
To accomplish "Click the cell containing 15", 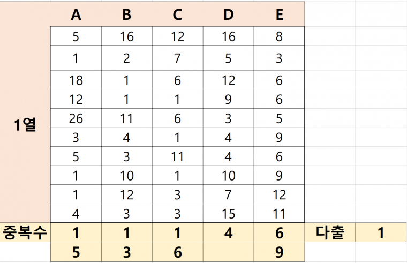I will click(x=229, y=214).
